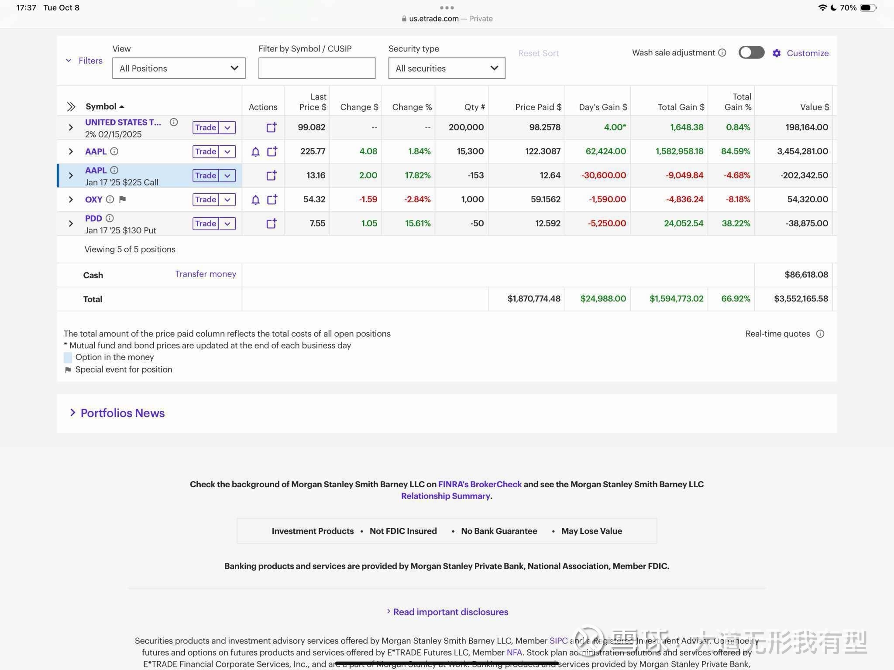The height and width of the screenshot is (670, 894).
Task: Expand all rows with the double-chevron icon
Action: pos(71,106)
